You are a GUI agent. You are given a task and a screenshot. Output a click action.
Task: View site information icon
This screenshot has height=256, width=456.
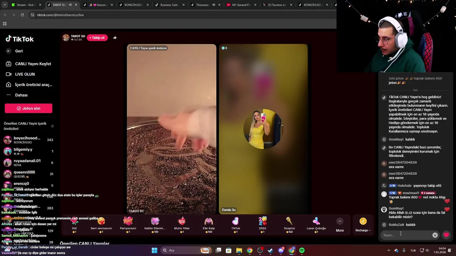tap(32, 15)
